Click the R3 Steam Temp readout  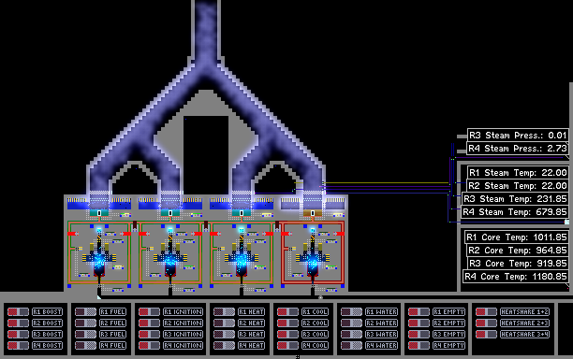click(515, 199)
